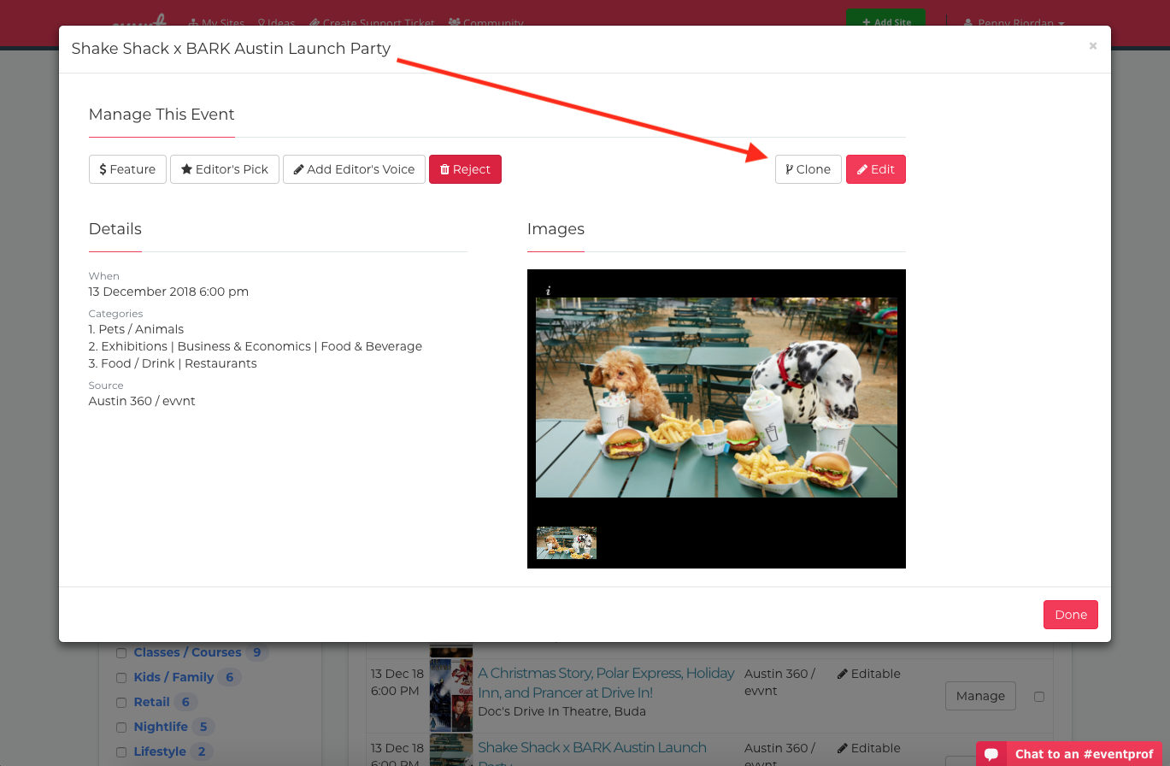The width and height of the screenshot is (1170, 766).
Task: Edit the event
Action: pos(876,169)
